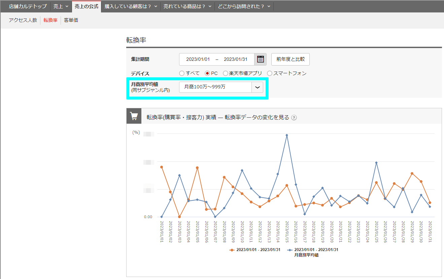Click the 転換率 page heading
The height and width of the screenshot is (279, 444).
(x=136, y=40)
